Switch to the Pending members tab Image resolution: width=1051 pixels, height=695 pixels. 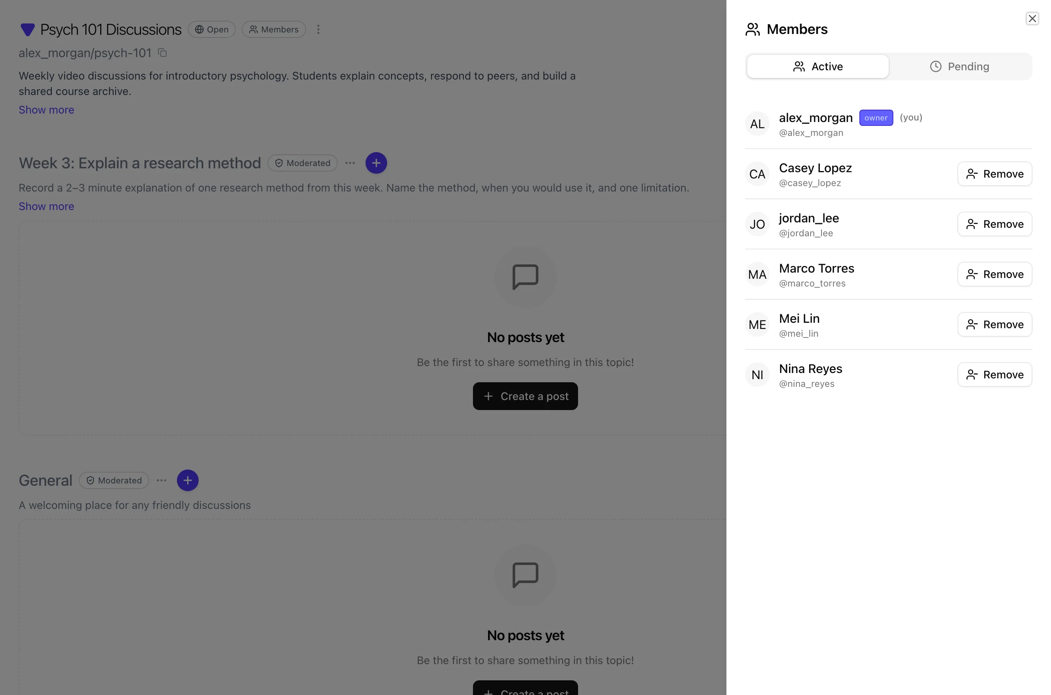pyautogui.click(x=960, y=66)
